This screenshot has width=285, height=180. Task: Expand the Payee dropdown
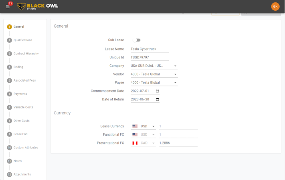click(154, 82)
